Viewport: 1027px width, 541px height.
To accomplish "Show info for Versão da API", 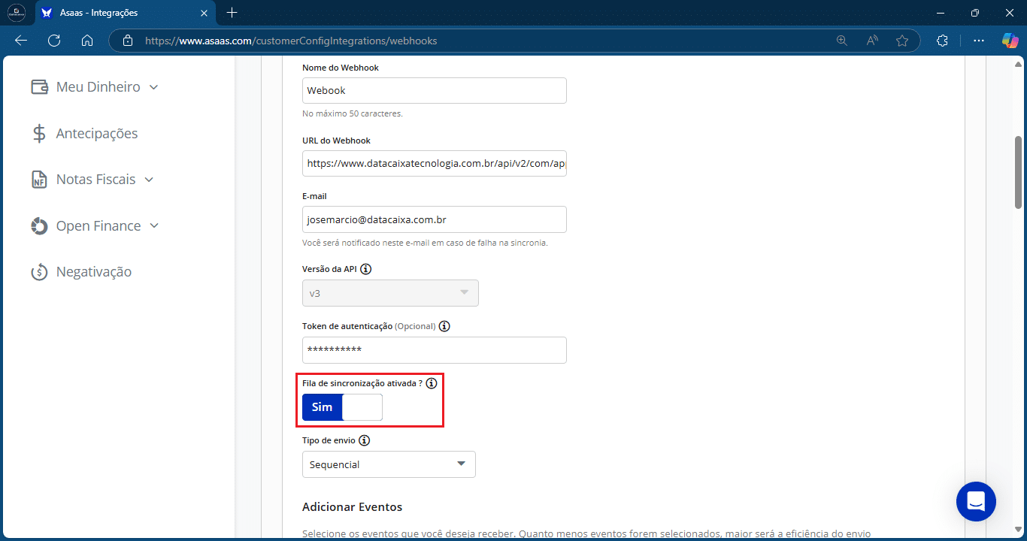I will (366, 269).
